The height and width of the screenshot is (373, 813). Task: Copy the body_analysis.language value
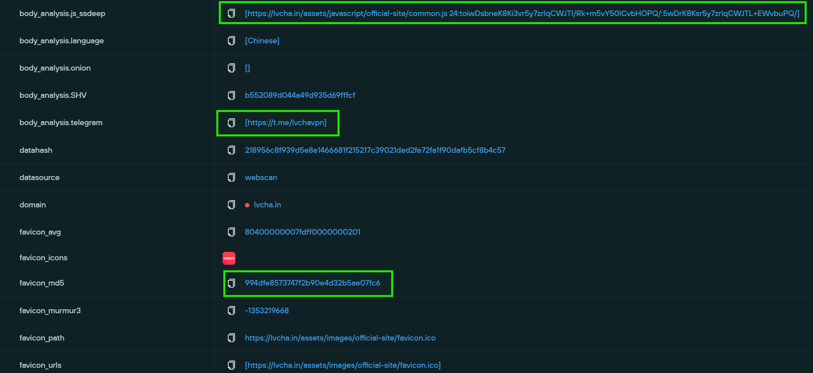[231, 41]
